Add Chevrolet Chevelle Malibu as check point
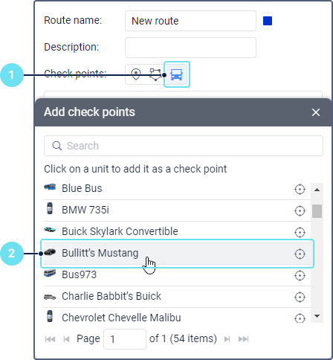 (x=177, y=318)
